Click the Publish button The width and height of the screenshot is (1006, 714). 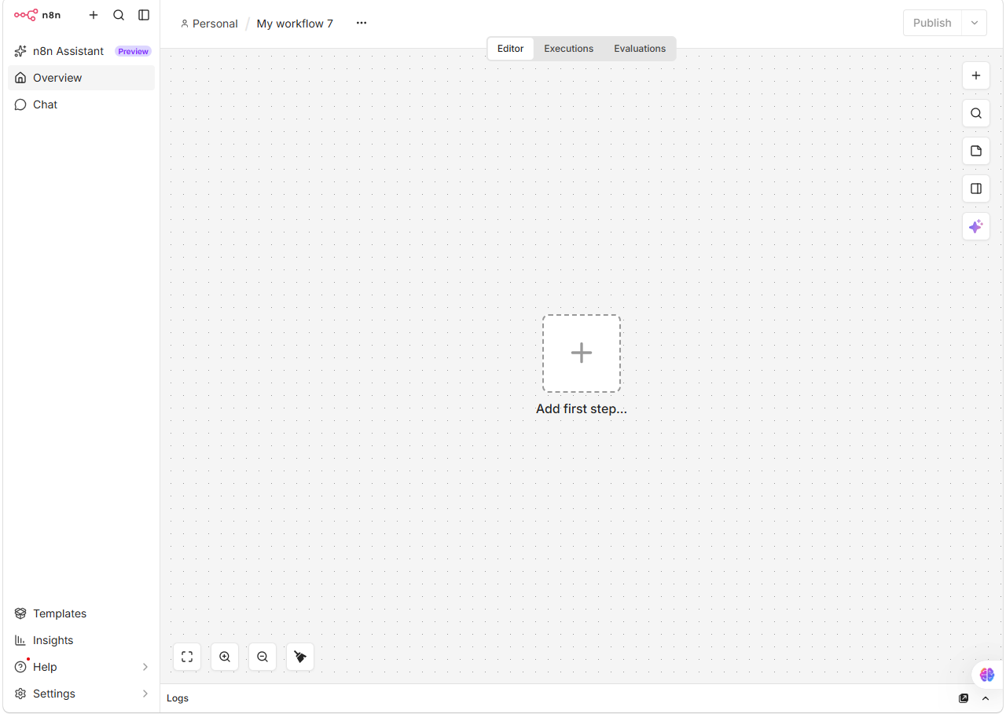(932, 23)
